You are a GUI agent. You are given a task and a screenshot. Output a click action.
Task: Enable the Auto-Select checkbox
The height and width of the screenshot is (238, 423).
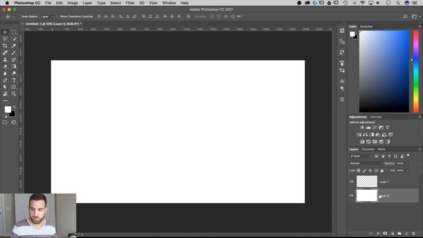pos(19,17)
